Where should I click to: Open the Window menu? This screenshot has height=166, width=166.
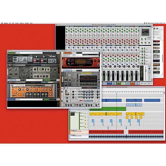coord(27,23)
